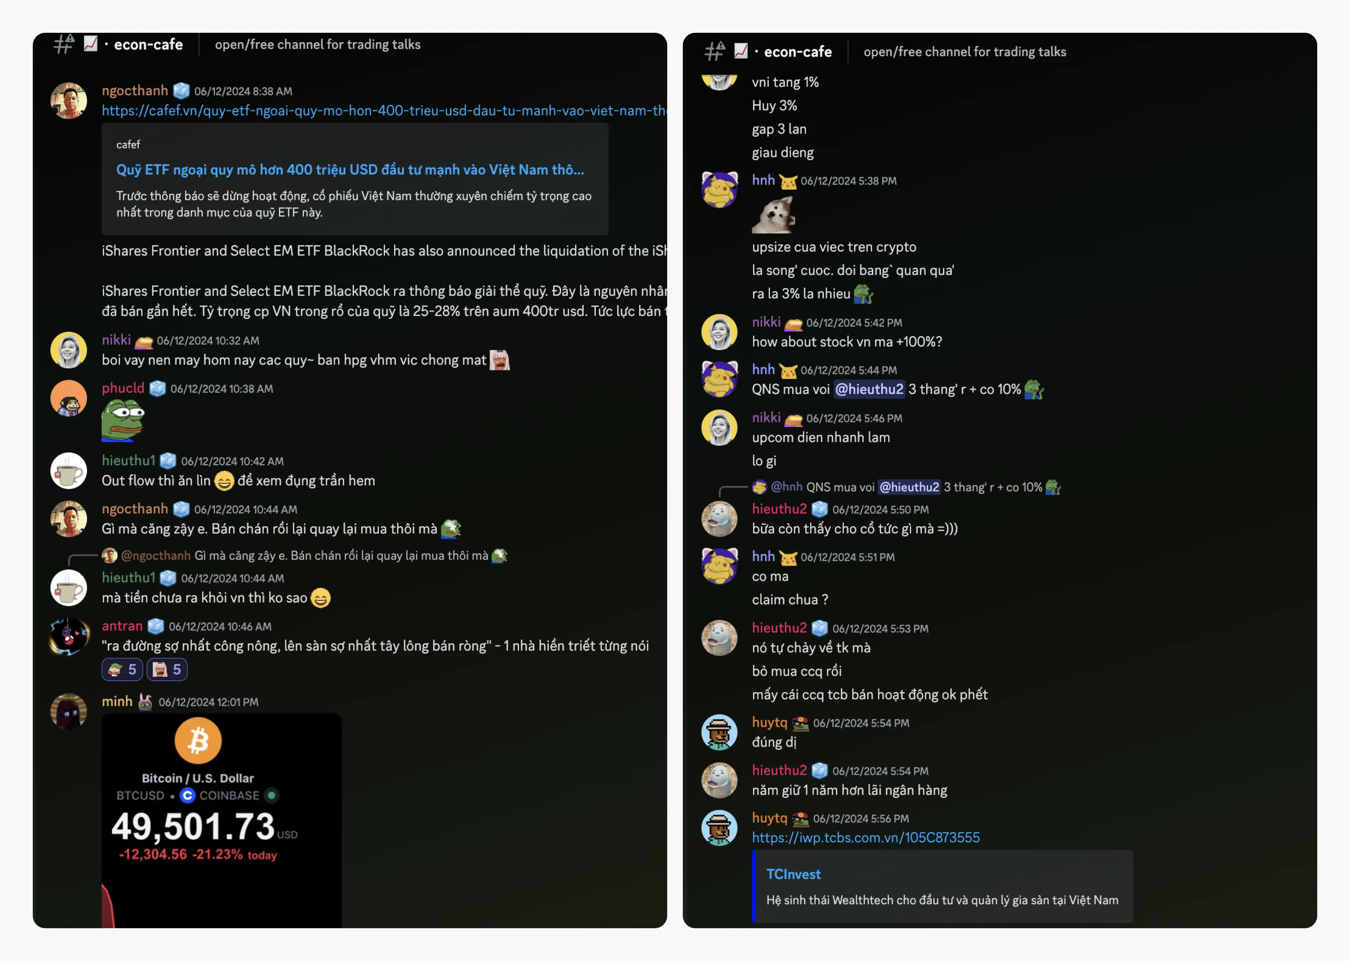Open the Quỹ ETF ngoại embed title link
The image size is (1350, 961).
(350, 170)
